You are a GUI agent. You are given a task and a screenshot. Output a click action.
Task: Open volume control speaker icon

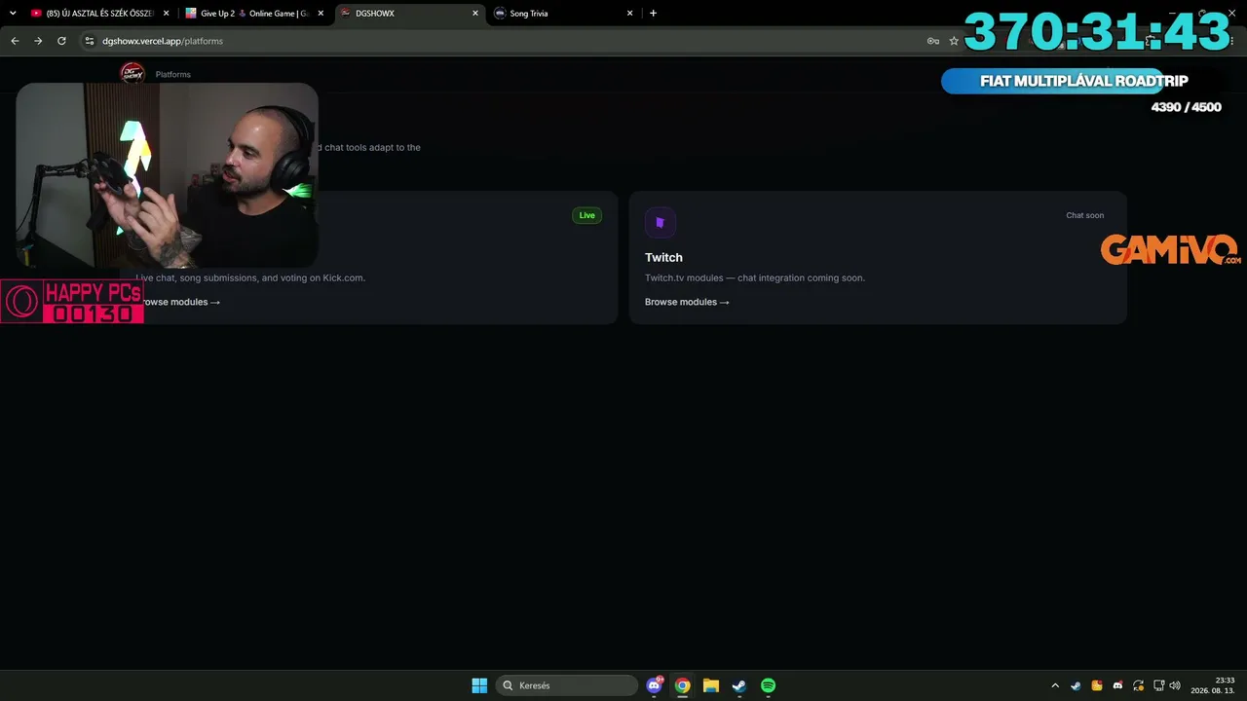click(x=1175, y=685)
